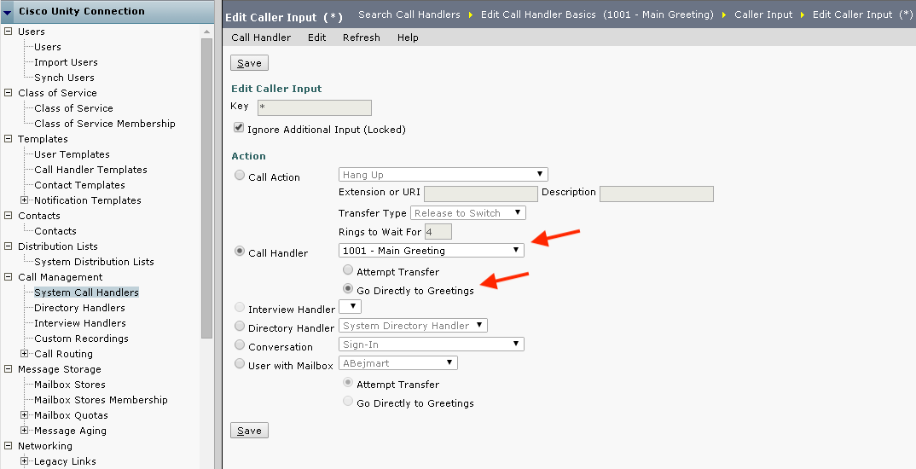Open the ABejmart user mailbox dropdown

coord(398,363)
